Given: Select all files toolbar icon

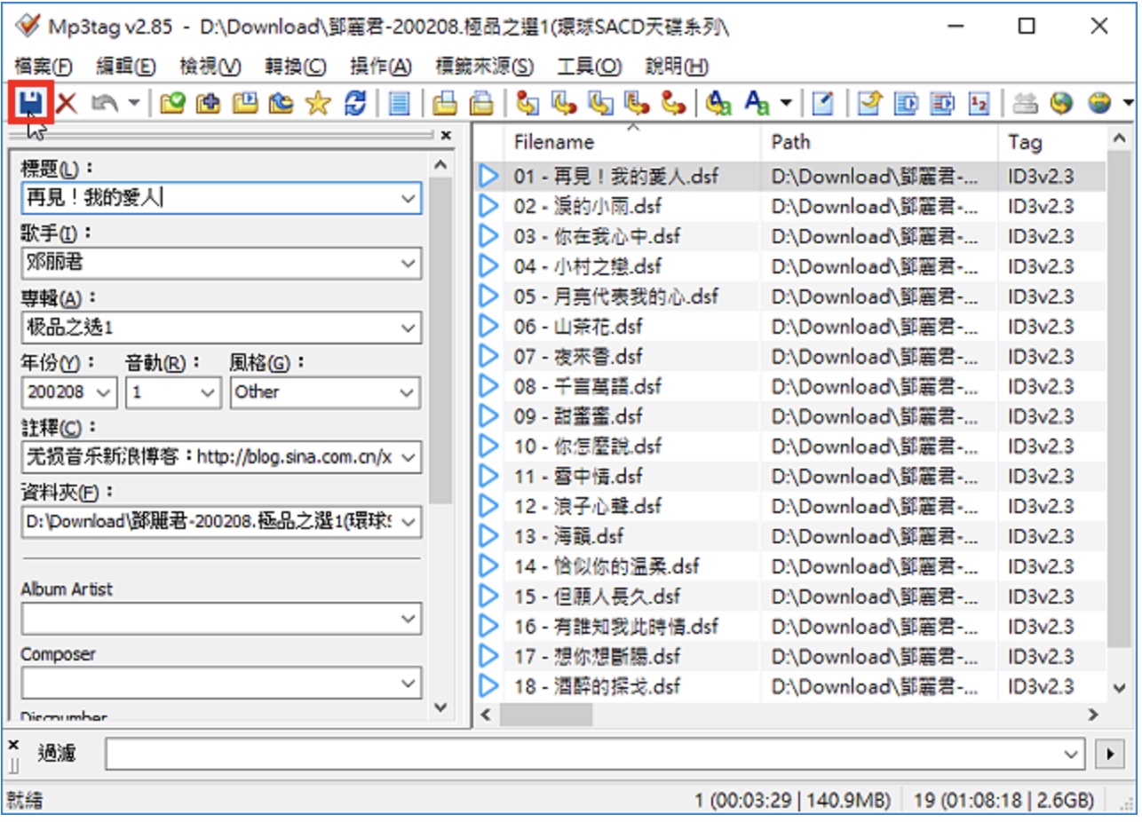Looking at the screenshot, I should point(400,103).
